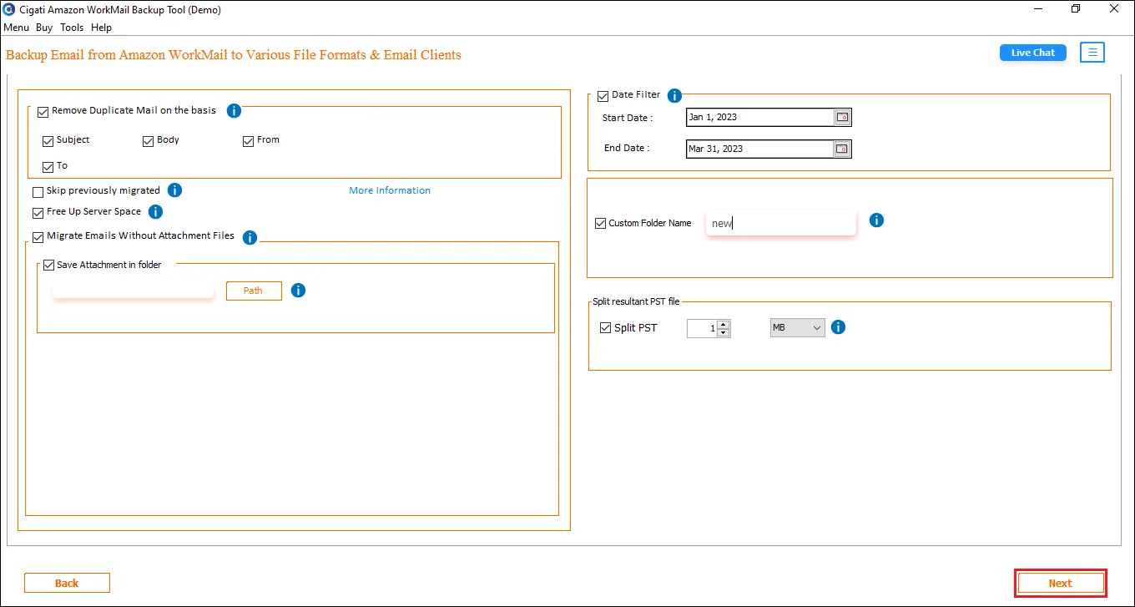
Task: Open the hamburger menu icon near Live Chat
Action: point(1092,53)
